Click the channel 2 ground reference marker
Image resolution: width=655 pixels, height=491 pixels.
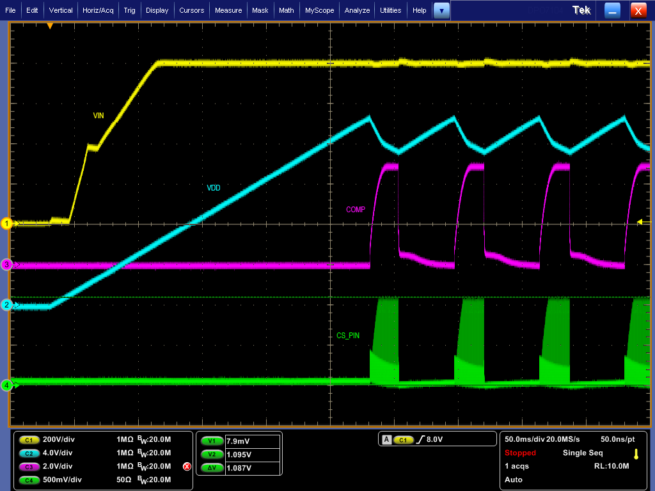coord(7,305)
